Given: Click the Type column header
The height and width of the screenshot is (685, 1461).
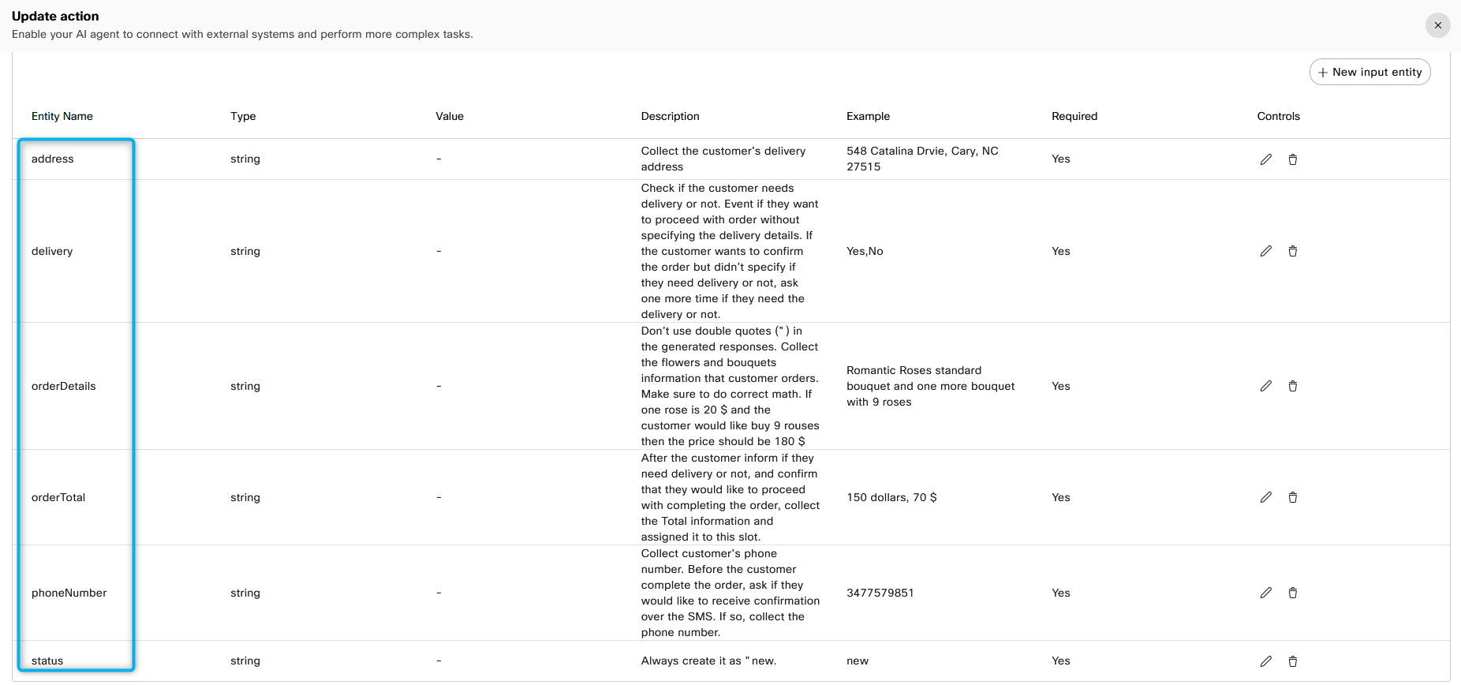Looking at the screenshot, I should coord(243,116).
